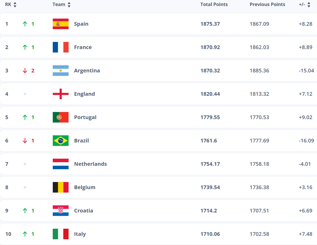Image resolution: width=317 pixels, height=245 pixels.
Task: Select the Total Points column header
Action: pos(214,4)
